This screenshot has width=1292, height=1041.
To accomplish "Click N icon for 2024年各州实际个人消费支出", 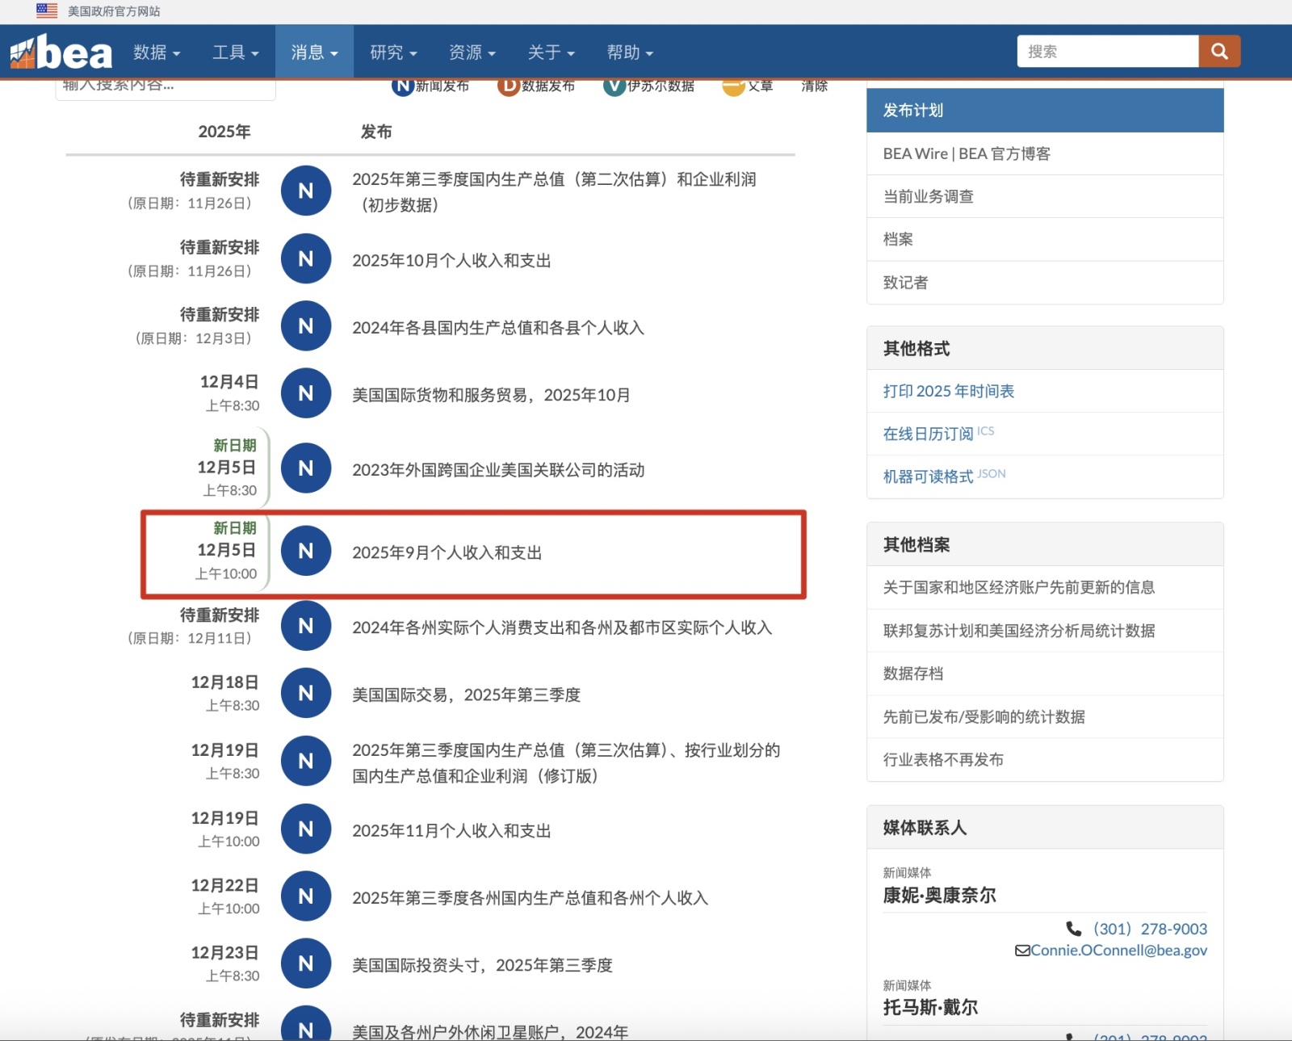I will click(x=306, y=626).
